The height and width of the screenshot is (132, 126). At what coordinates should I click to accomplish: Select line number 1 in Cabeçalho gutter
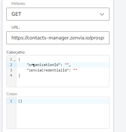coord(11,59)
